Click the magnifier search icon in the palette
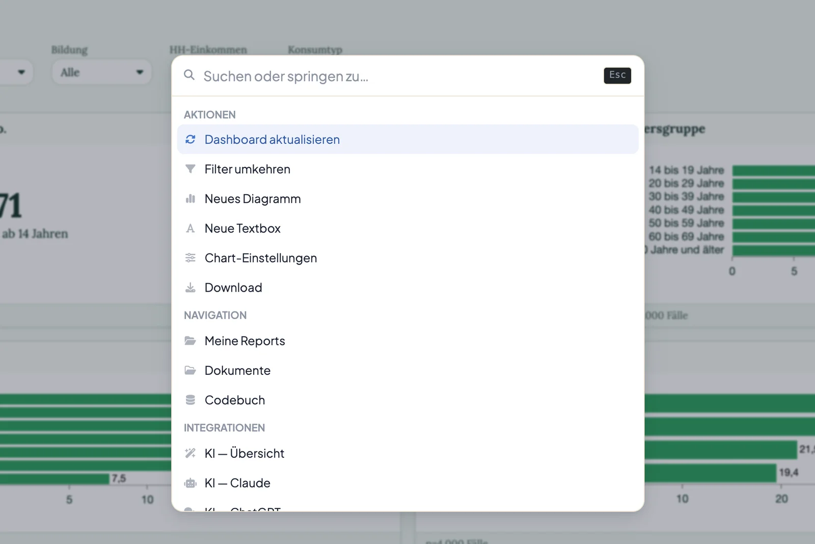 click(x=189, y=75)
